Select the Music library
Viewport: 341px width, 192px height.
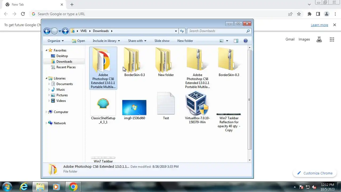(x=60, y=90)
